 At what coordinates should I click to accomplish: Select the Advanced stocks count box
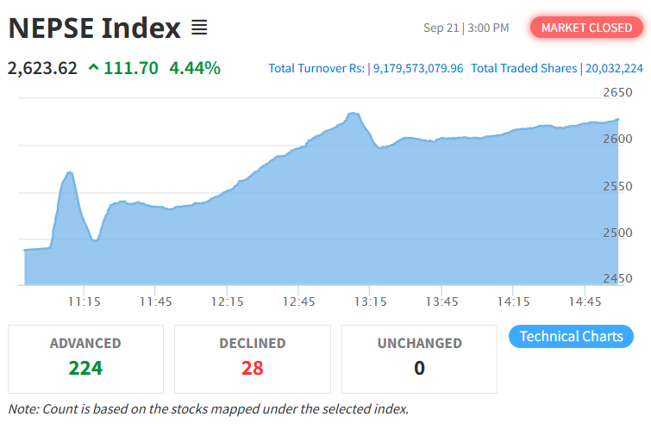pyautogui.click(x=85, y=358)
